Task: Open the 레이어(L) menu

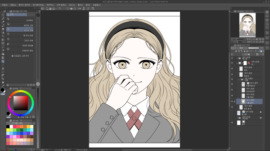Action: point(50,5)
